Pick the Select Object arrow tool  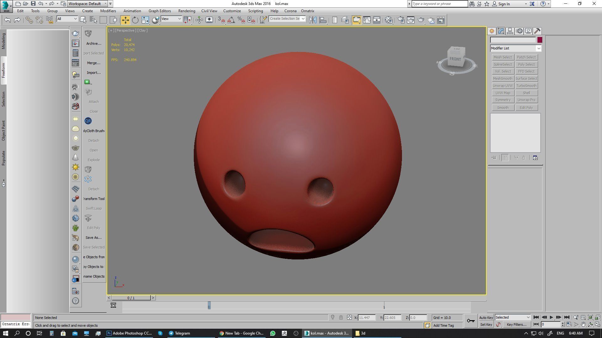(83, 20)
